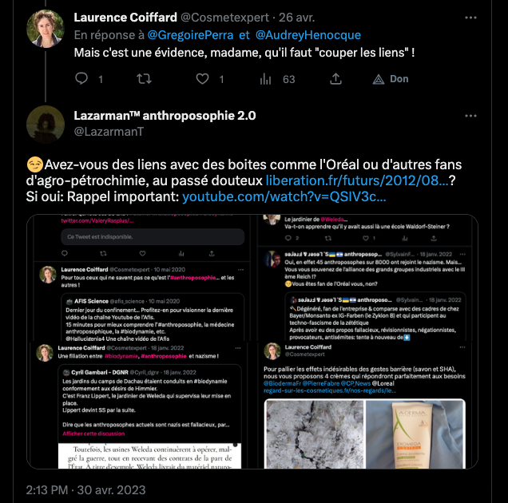Screen dimensions: 508x503
Task: Click the reply icon under Laurence Coiffard's tweet
Action: click(x=81, y=79)
